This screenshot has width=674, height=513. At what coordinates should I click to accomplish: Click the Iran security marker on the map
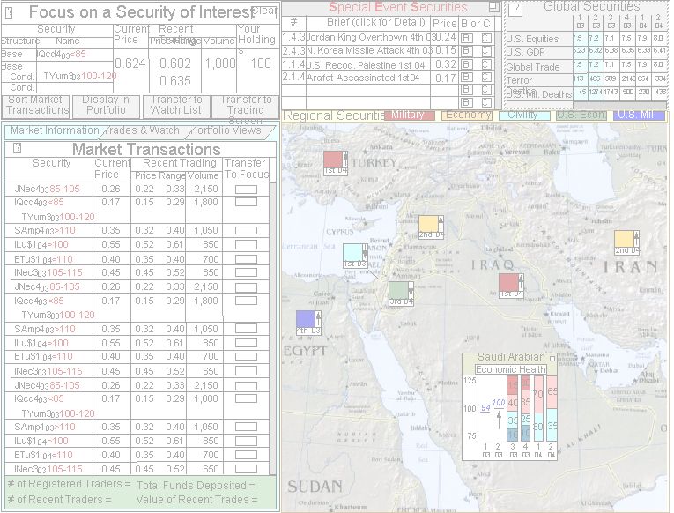pos(626,242)
